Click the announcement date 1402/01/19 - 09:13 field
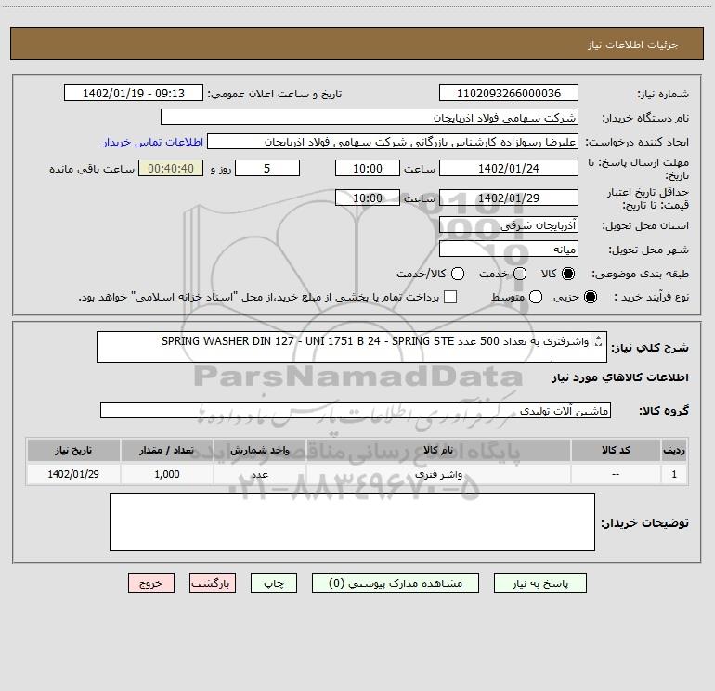 133,93
